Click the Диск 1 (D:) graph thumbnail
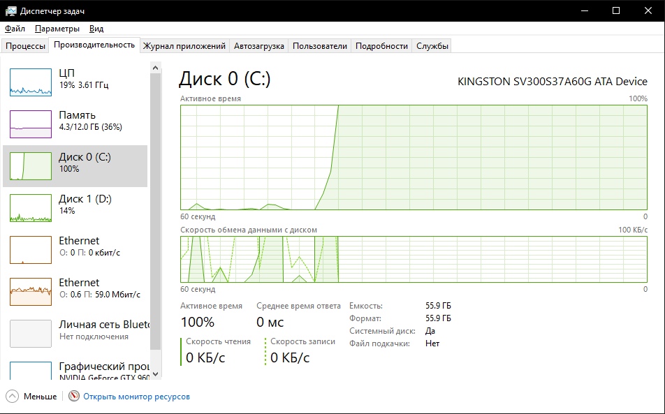This screenshot has width=665, height=414. [31, 208]
